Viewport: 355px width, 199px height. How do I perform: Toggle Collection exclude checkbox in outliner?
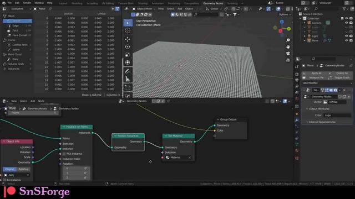pyautogui.click(x=342, y=18)
